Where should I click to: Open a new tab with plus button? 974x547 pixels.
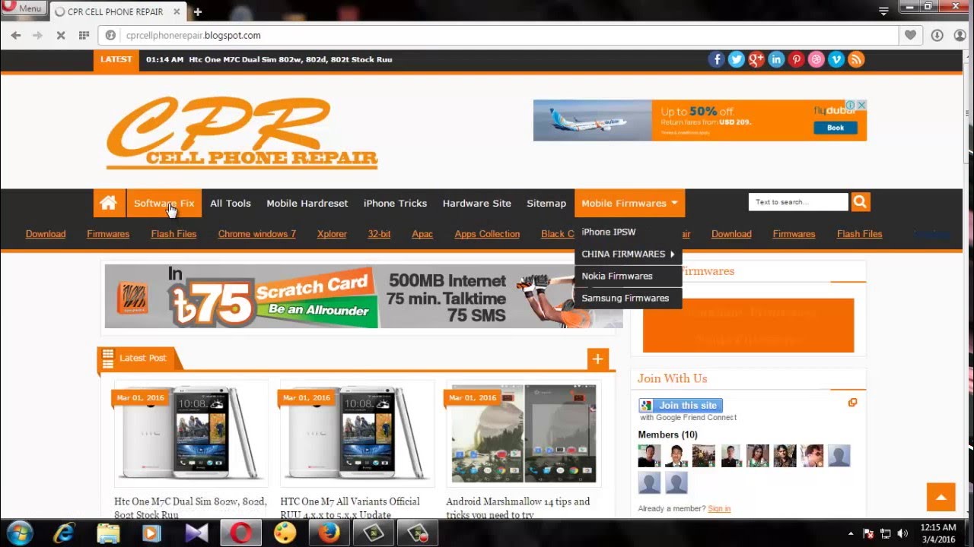tap(198, 11)
